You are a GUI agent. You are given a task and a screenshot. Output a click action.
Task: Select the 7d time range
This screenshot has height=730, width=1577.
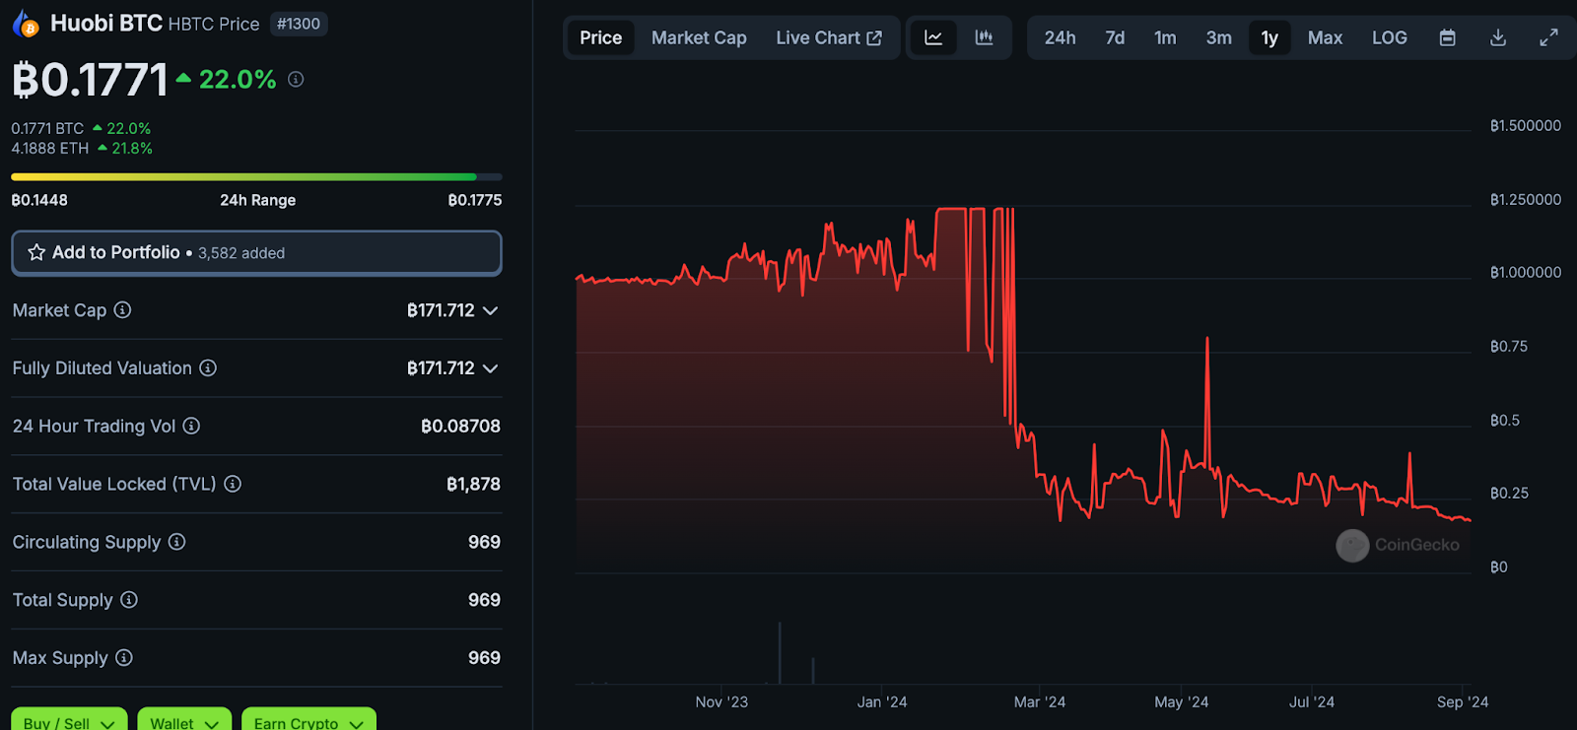tap(1115, 37)
